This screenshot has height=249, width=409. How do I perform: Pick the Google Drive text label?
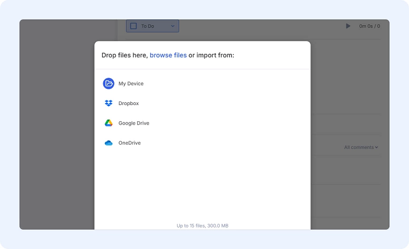(x=134, y=123)
